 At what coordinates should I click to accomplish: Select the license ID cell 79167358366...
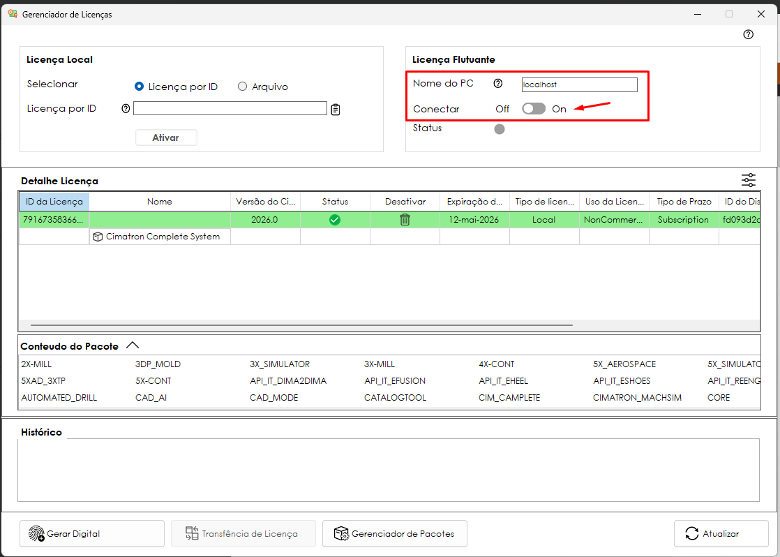54,219
